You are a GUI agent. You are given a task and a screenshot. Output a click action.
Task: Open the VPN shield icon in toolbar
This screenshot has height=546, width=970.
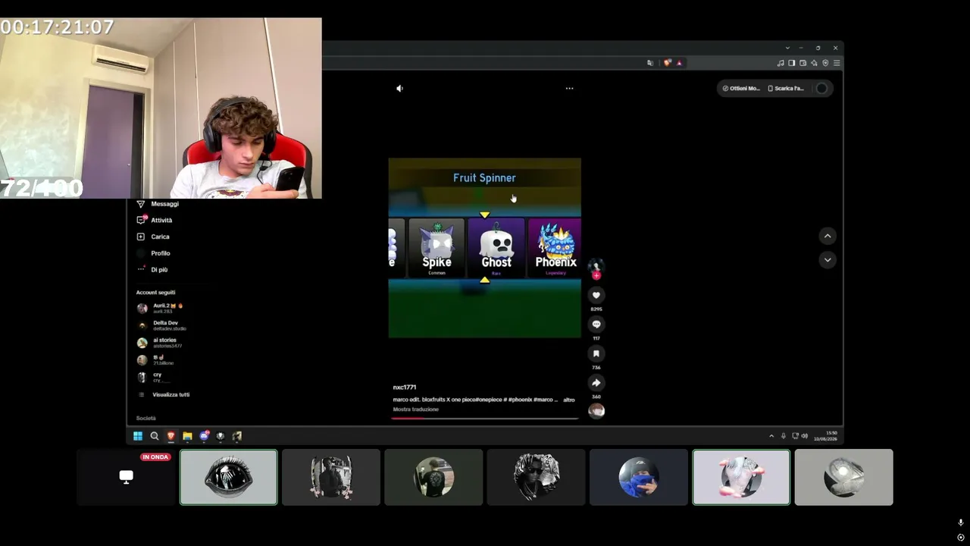825,63
